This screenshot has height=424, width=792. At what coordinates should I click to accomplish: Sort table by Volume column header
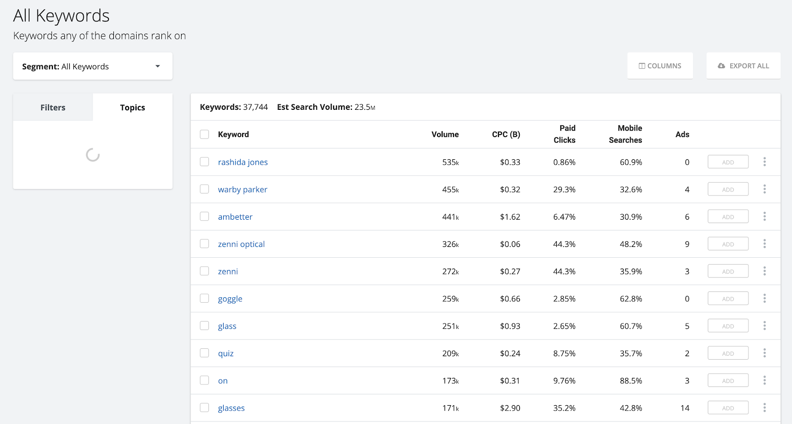(445, 134)
